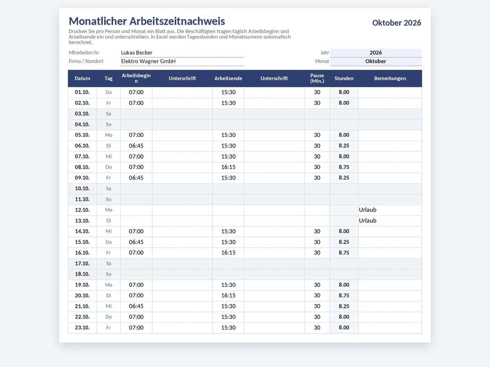Click the Arbeitsende column header
This screenshot has width=490, height=367.
point(228,78)
